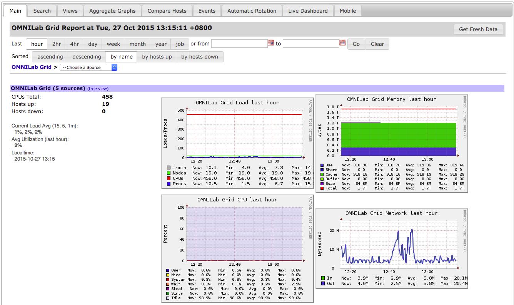Open the Automatic Rotation tab
514x305 pixels.
[x=252, y=11]
